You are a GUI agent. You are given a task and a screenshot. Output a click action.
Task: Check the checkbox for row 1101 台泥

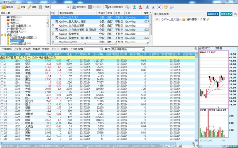pos(3,61)
